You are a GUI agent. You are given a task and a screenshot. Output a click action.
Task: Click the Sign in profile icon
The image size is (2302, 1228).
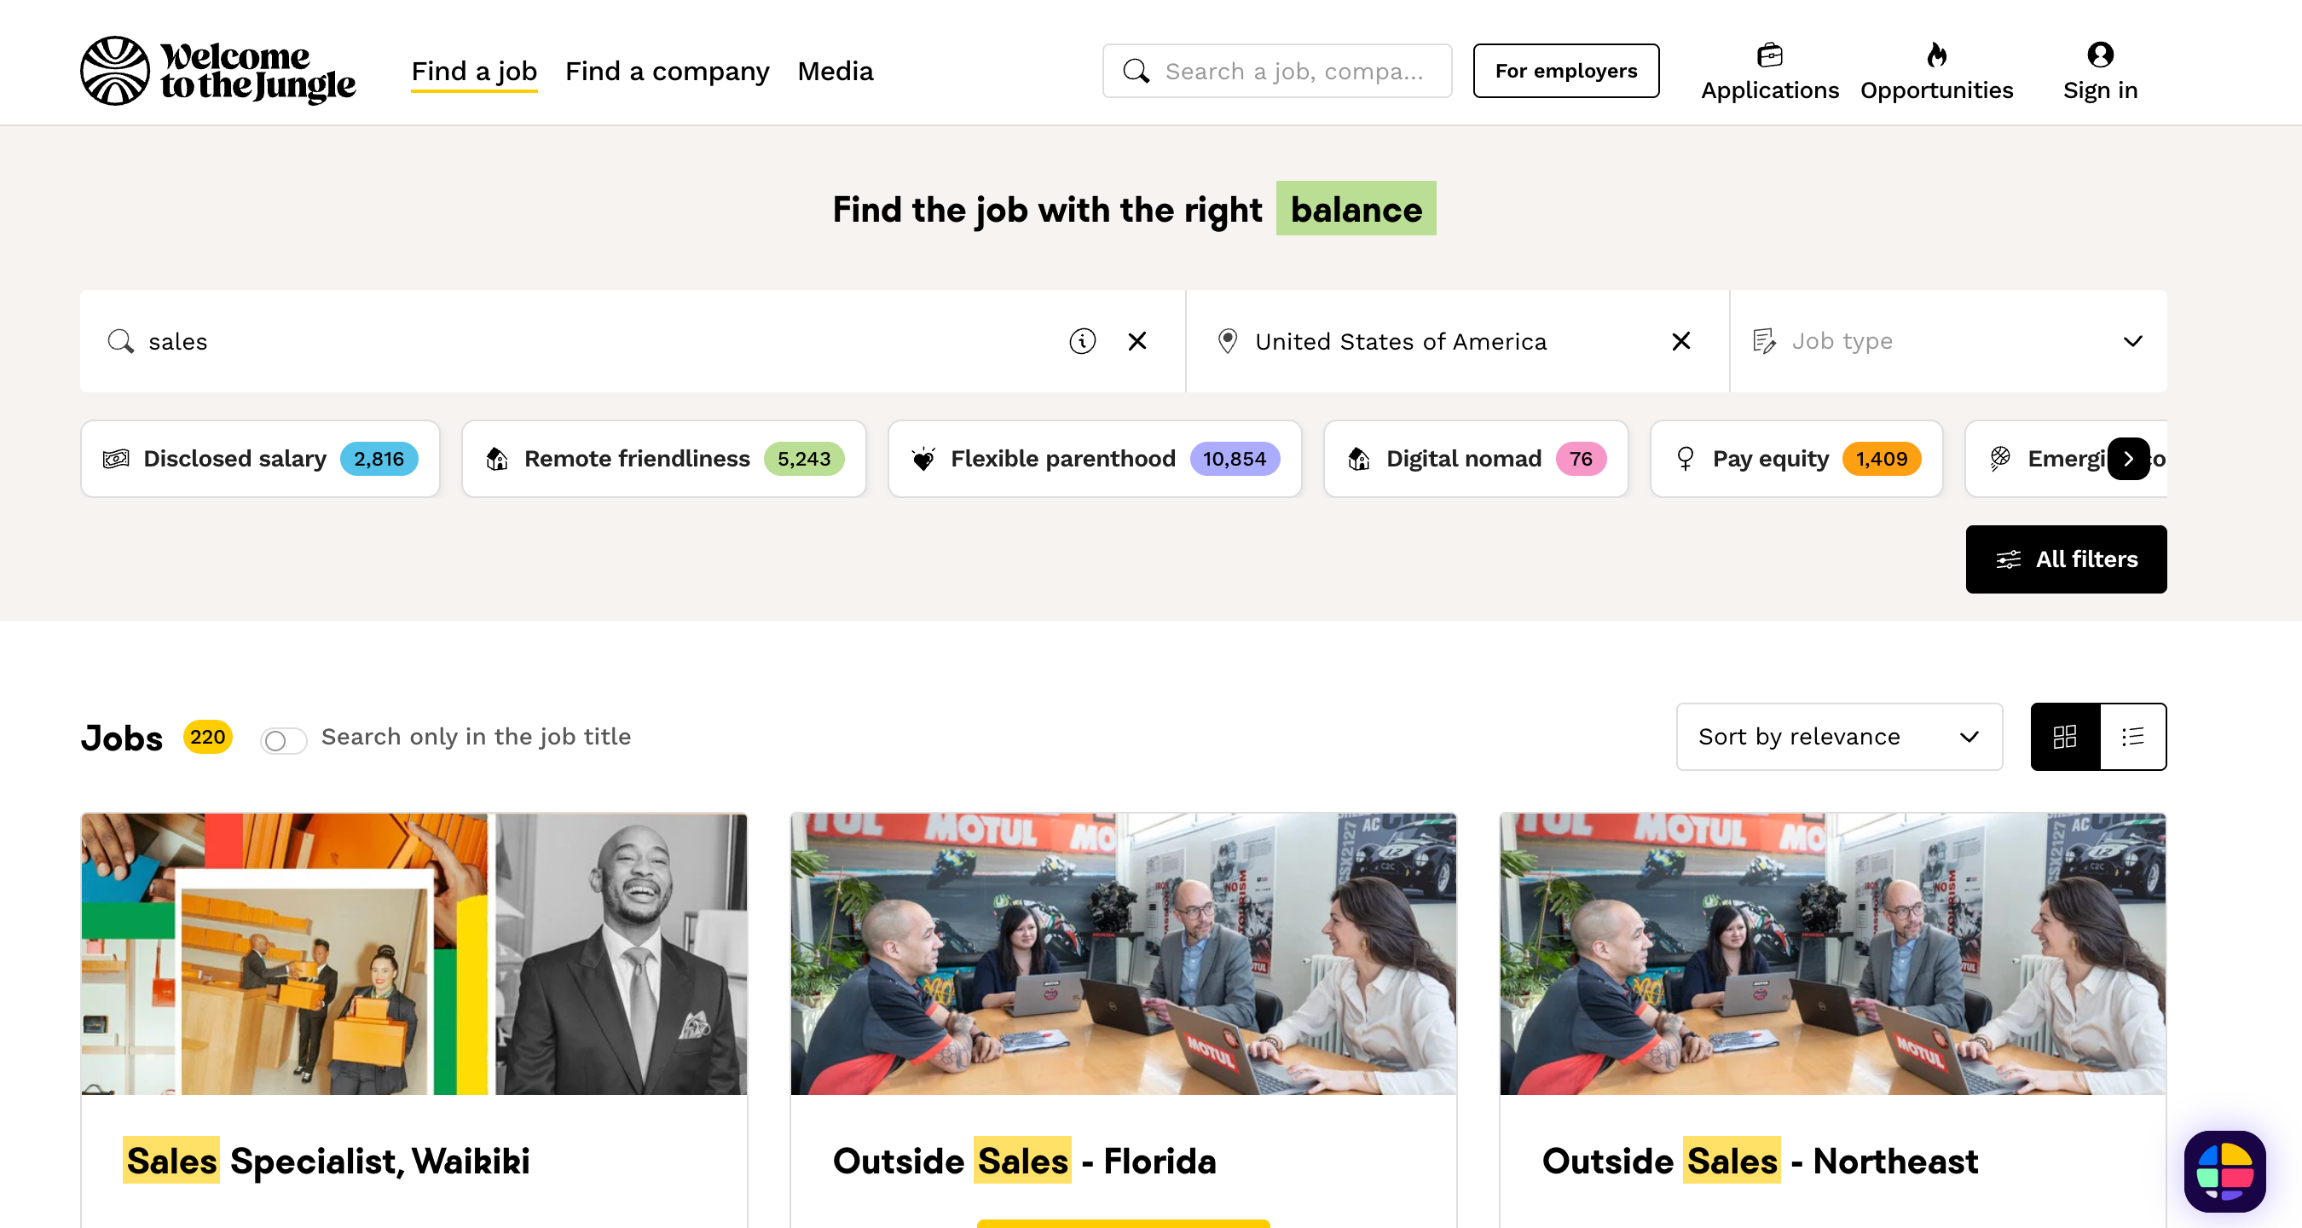pos(2099,55)
